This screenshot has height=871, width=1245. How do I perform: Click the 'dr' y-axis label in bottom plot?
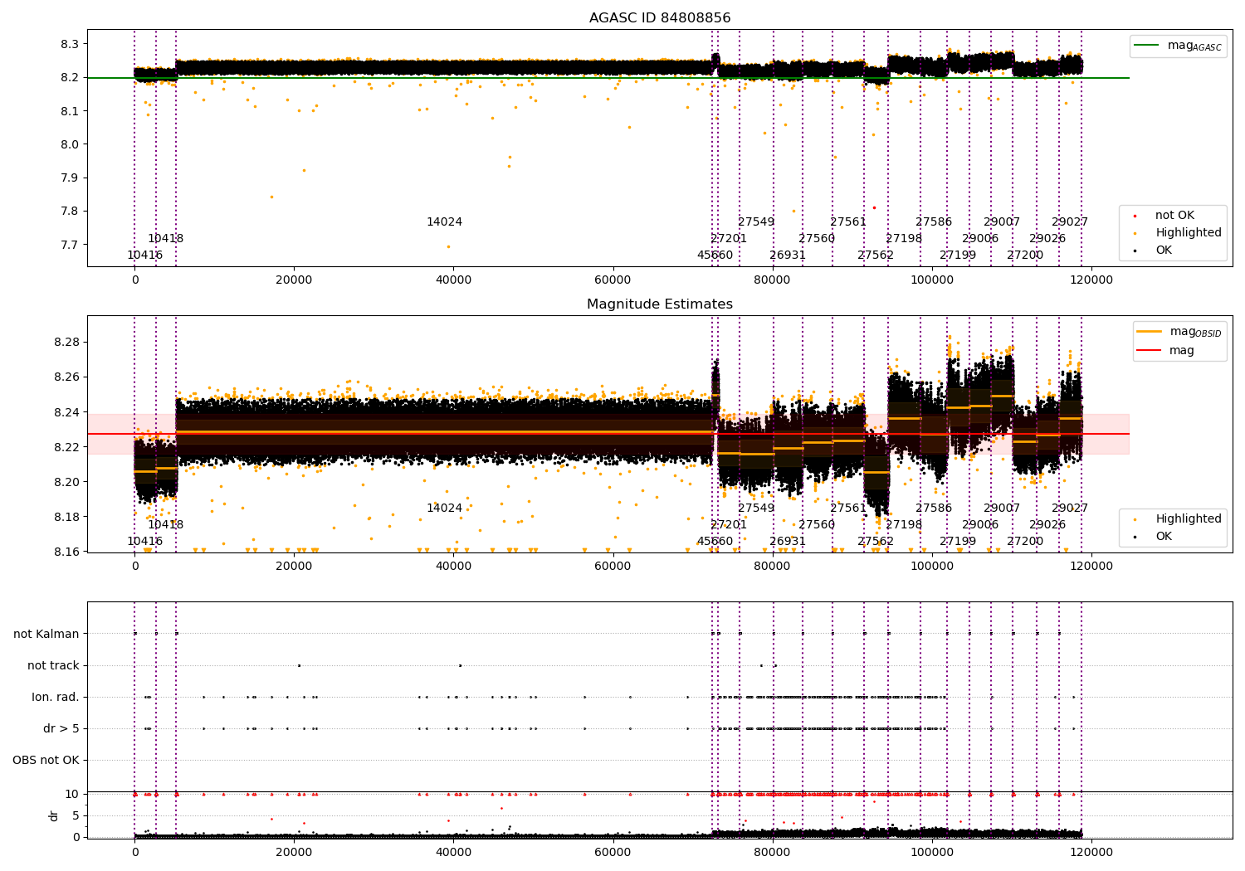click(x=54, y=816)
